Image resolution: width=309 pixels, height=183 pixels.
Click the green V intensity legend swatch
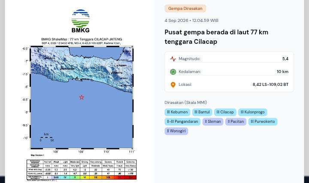[x=75, y=177]
